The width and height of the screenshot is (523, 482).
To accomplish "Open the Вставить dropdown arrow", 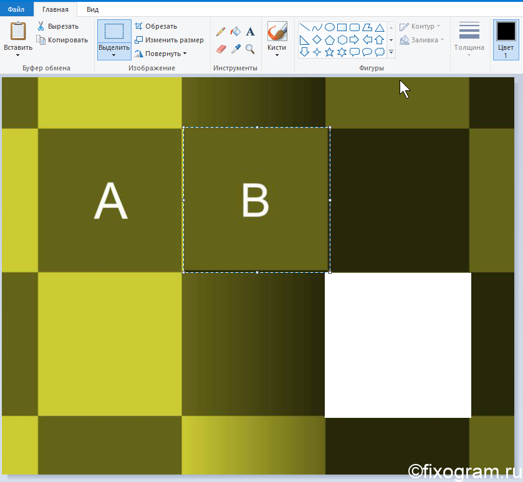I will (x=17, y=55).
